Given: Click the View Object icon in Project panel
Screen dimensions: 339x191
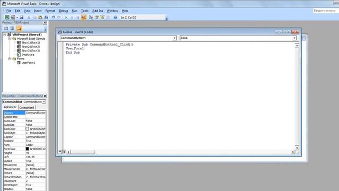Looking at the screenshot, I should point(12,28).
